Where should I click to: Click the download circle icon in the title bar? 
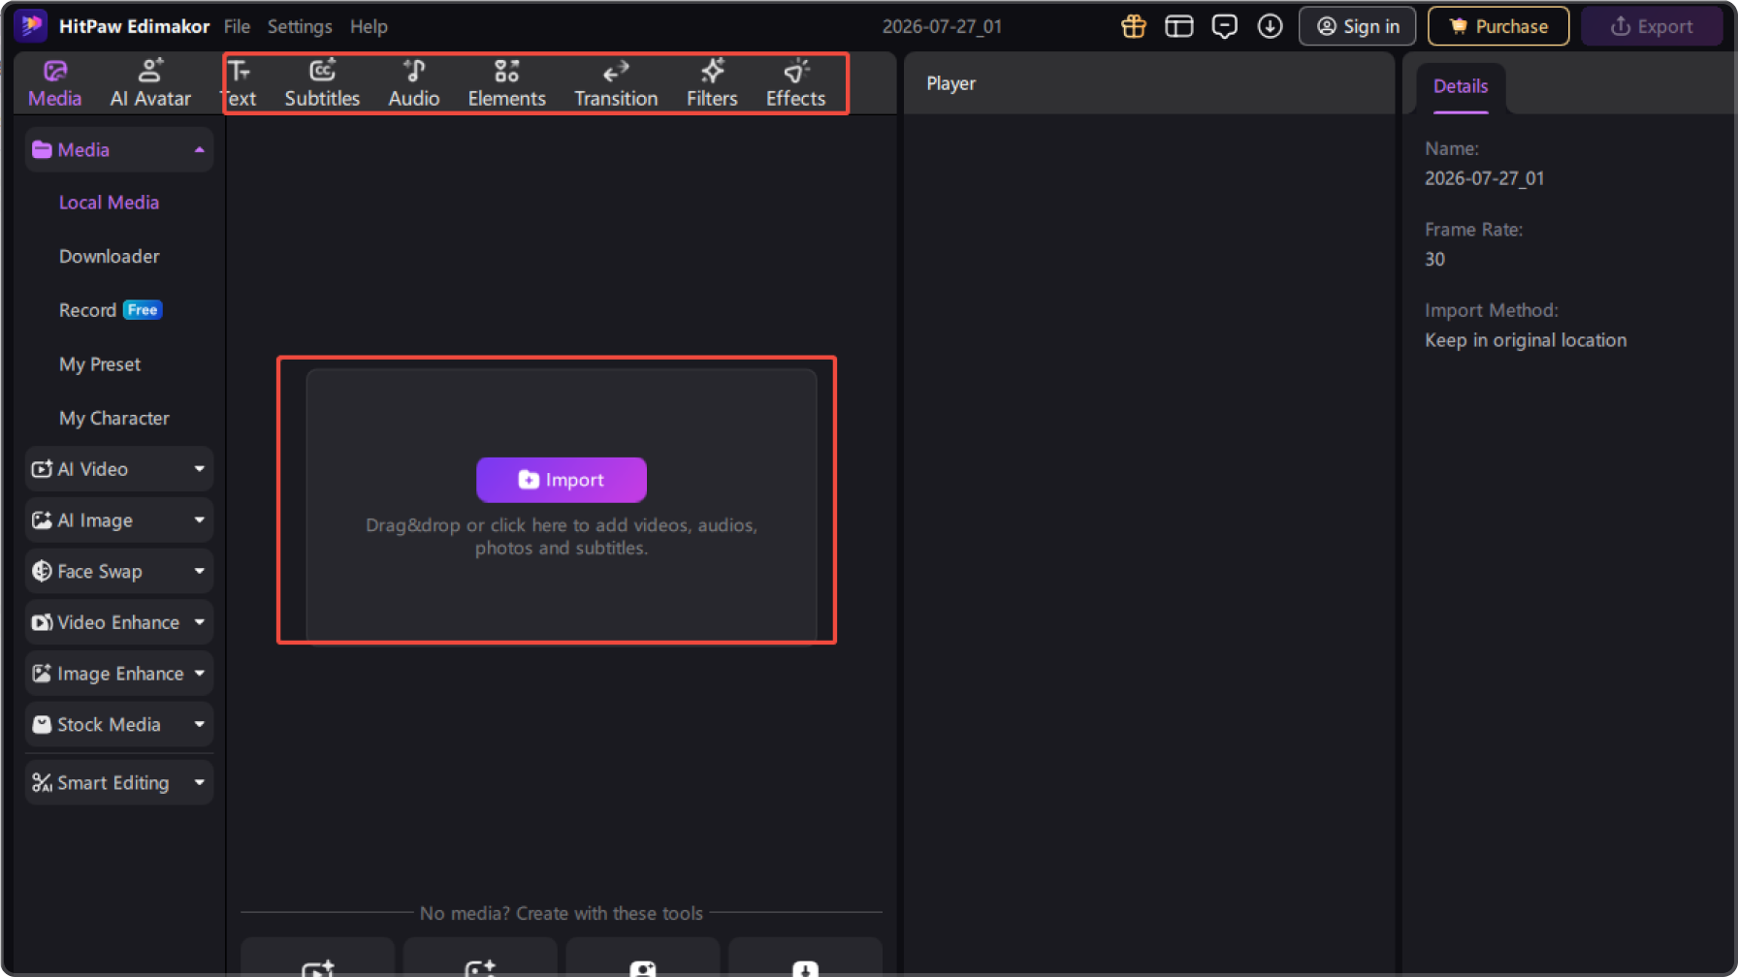click(1271, 26)
